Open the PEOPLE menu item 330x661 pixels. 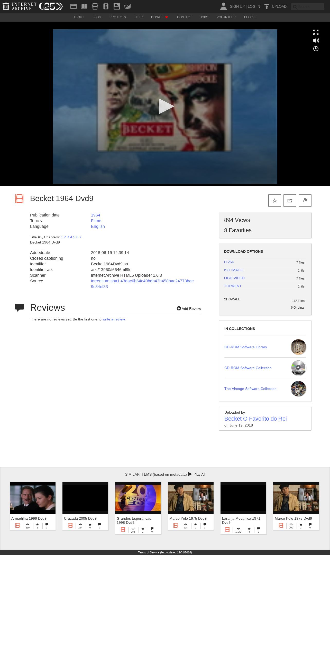tap(250, 17)
